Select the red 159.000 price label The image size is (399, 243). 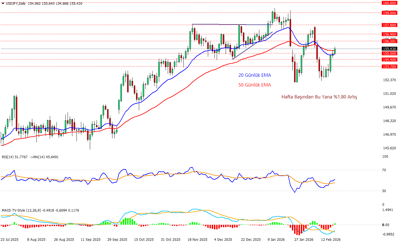point(389,13)
